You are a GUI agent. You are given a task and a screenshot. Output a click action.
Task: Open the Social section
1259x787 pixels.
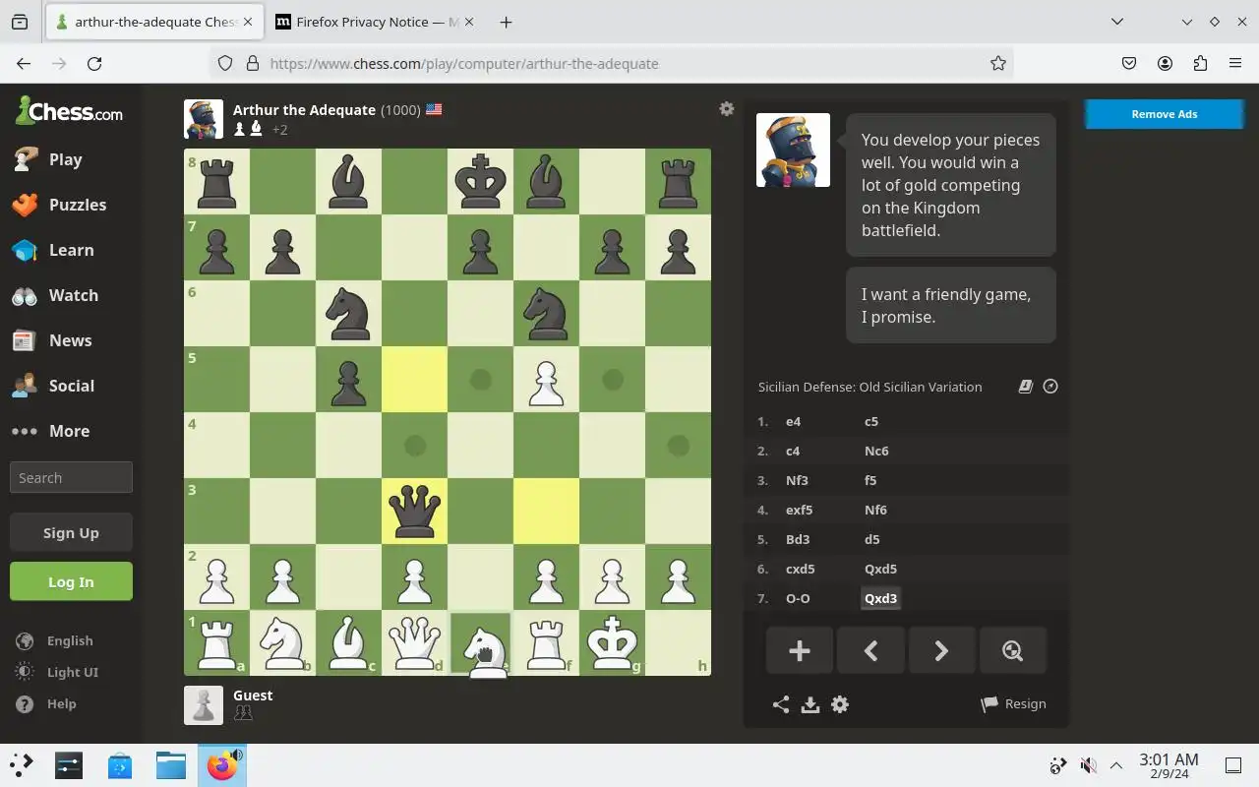70,386
